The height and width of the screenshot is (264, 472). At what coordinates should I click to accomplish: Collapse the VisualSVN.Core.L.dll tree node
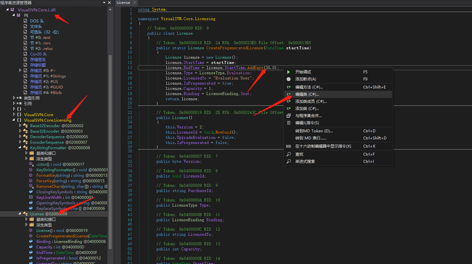coord(7,10)
